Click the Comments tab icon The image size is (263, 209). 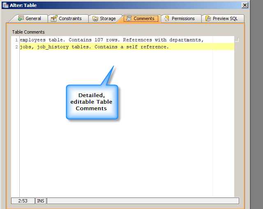tap(129, 18)
